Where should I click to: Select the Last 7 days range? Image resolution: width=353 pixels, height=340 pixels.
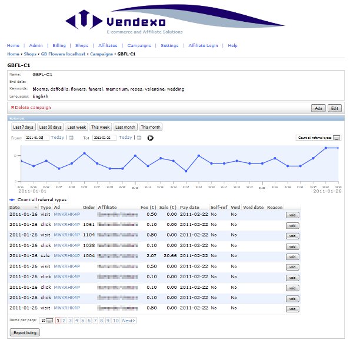pyautogui.click(x=23, y=127)
